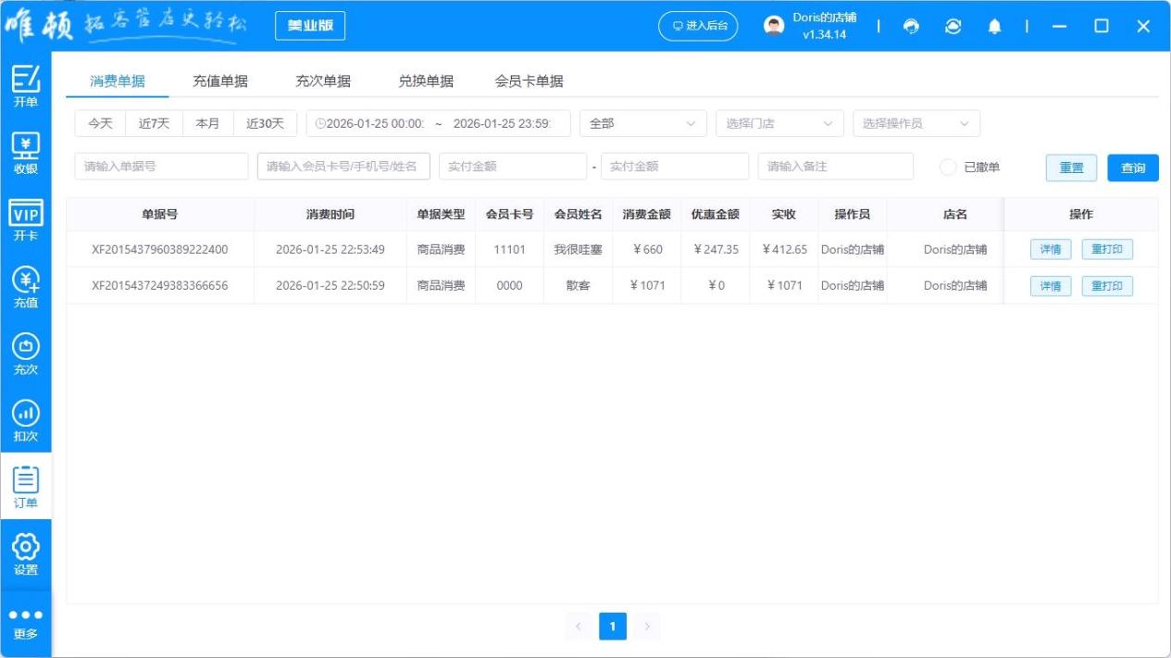The image size is (1171, 658).
Task: Focus the 请输入备注 remarks field
Action: coord(836,167)
